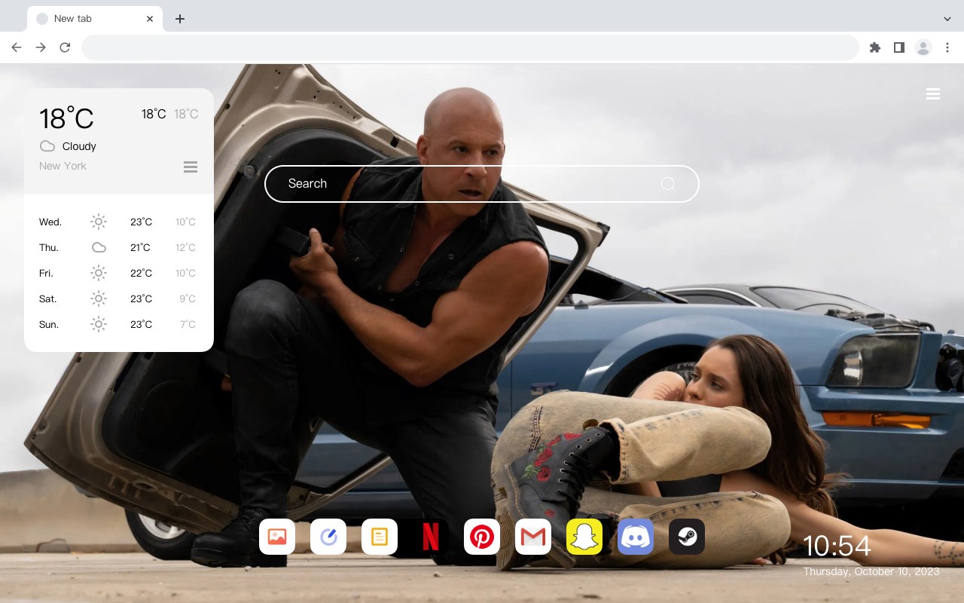
Task: Click the date Thursday, October 10, 2023
Action: [x=871, y=571]
